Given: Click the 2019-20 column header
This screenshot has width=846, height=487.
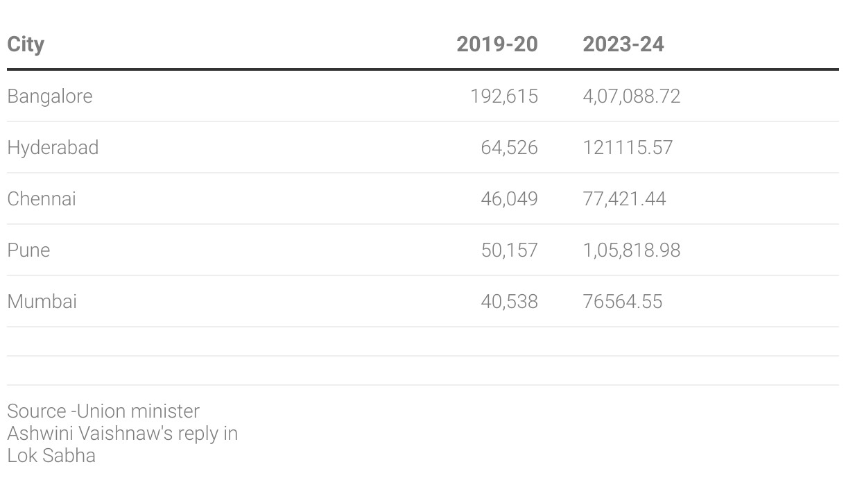Looking at the screenshot, I should [x=497, y=44].
